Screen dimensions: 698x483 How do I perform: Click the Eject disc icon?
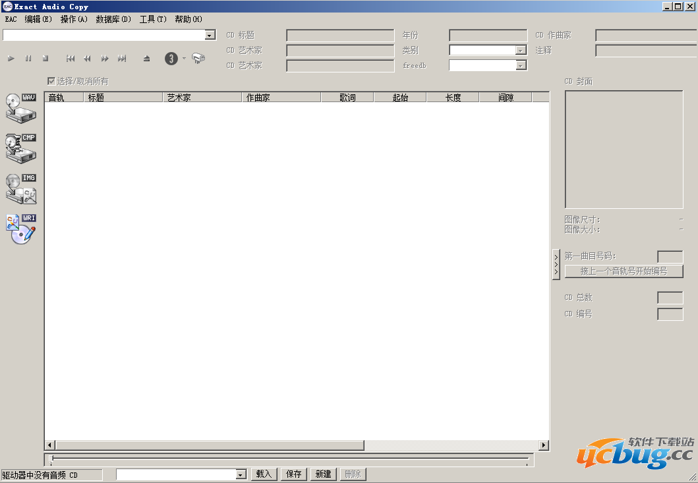pyautogui.click(x=146, y=58)
